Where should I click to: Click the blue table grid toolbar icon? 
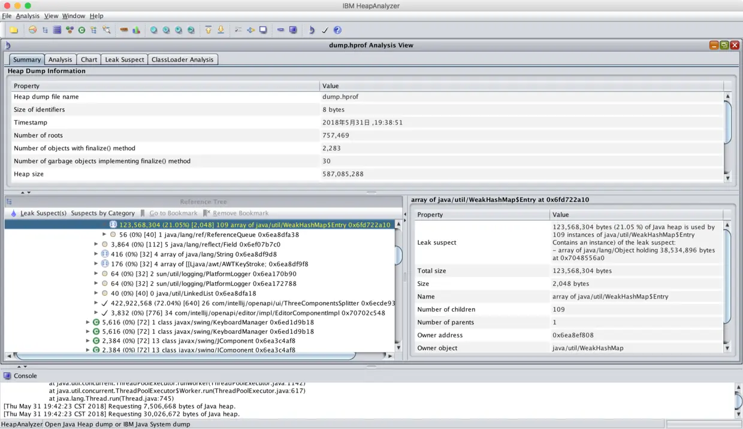[57, 30]
